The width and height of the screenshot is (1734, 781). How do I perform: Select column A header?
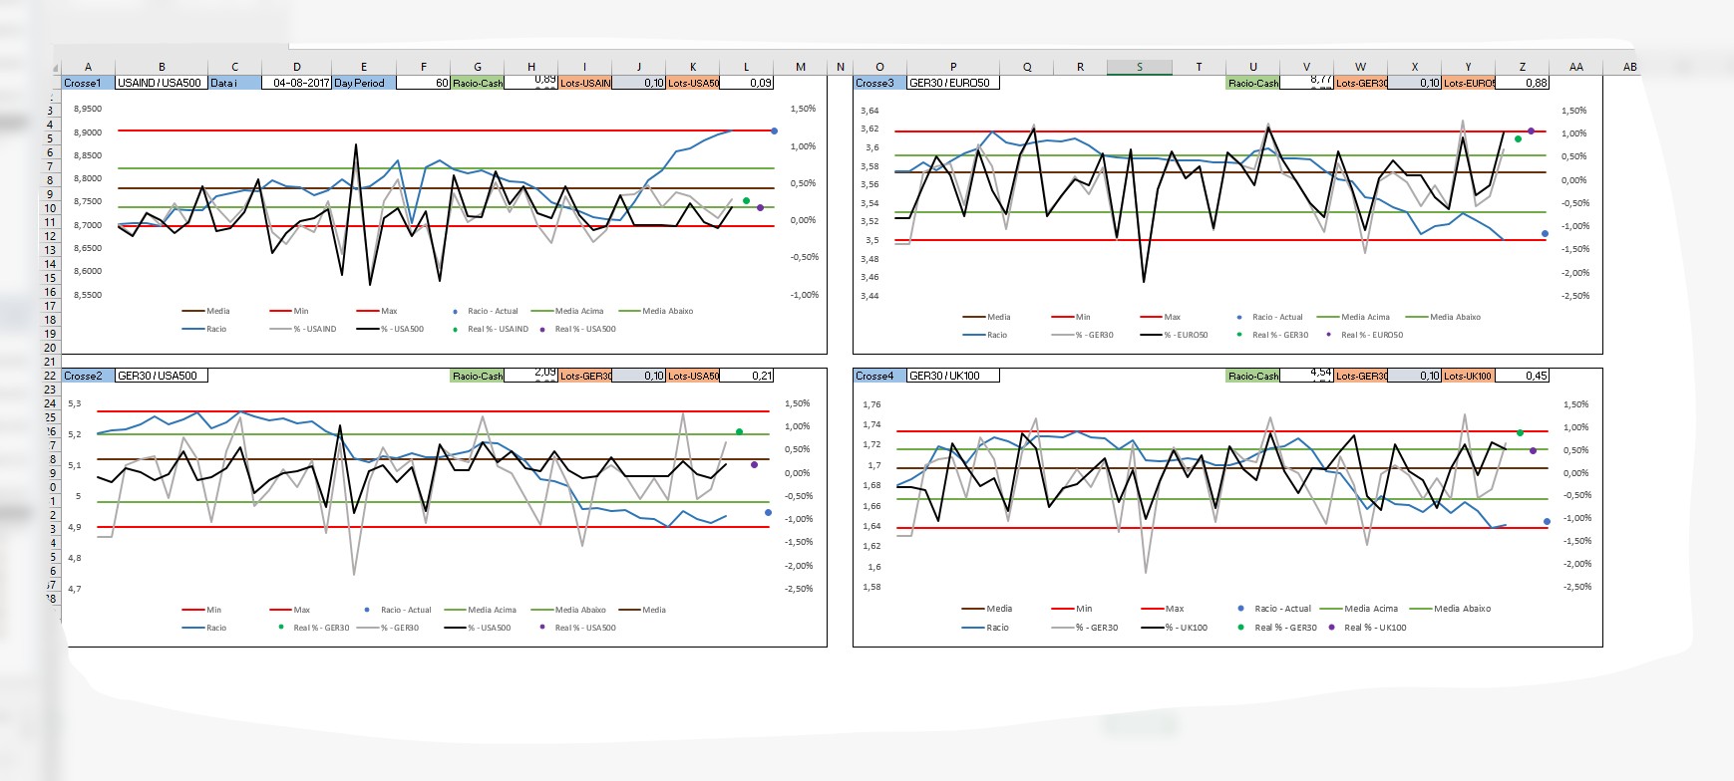pyautogui.click(x=88, y=67)
